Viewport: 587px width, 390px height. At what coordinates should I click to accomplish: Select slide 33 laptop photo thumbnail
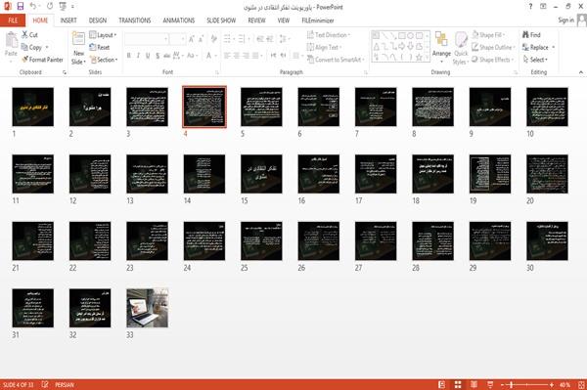(147, 308)
